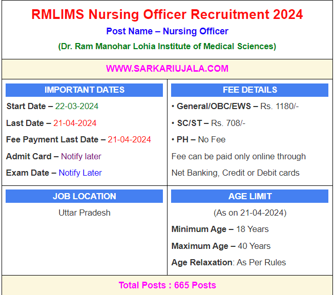Select the FEE DETAILS header
The width and height of the screenshot is (334, 295).
250,90
